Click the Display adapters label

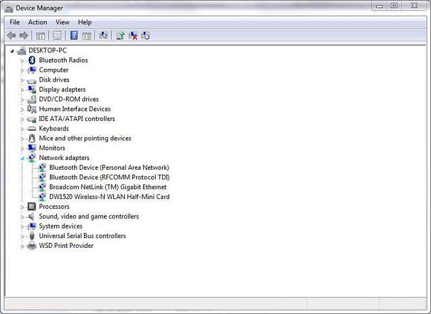pos(62,89)
